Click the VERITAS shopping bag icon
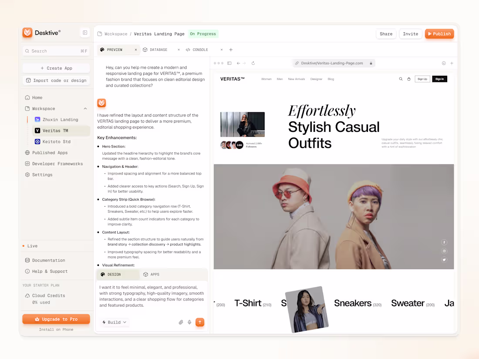The width and height of the screenshot is (479, 359). coord(409,79)
